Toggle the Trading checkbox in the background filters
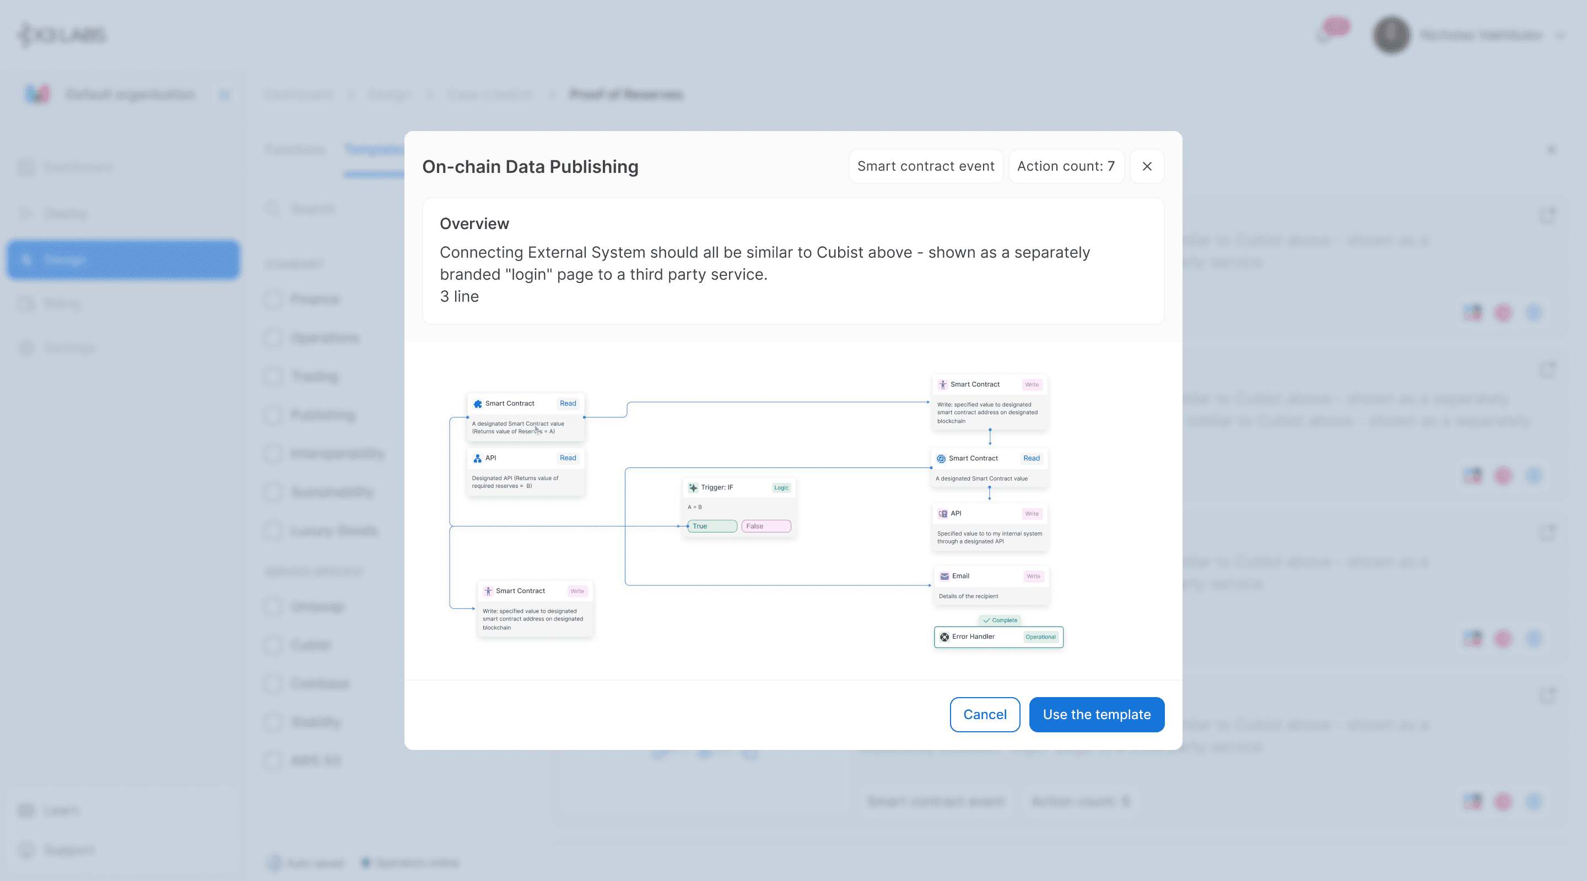1587x881 pixels. pyautogui.click(x=273, y=376)
